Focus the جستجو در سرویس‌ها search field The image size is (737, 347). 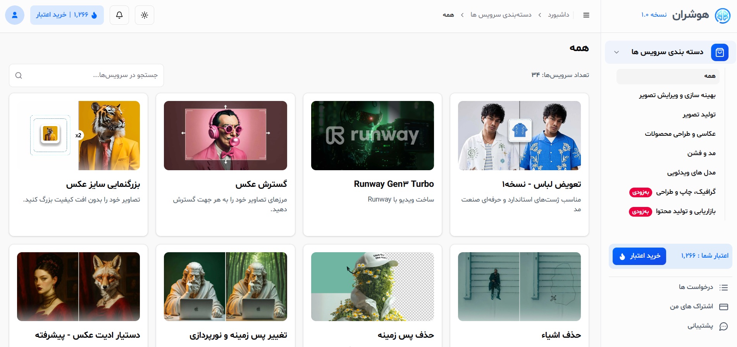tap(93, 75)
